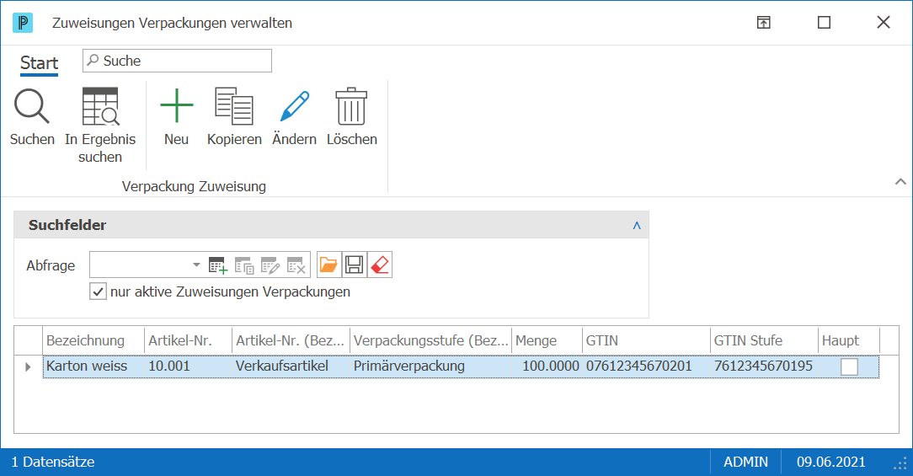This screenshot has height=476, width=913.
Task: Clear search fields with eraser icon
Action: coord(380,265)
